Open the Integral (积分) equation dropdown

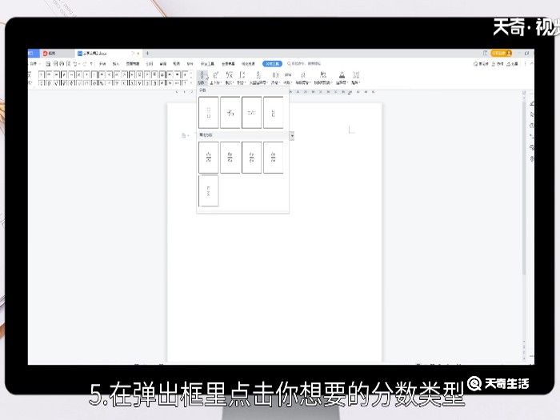(x=242, y=78)
